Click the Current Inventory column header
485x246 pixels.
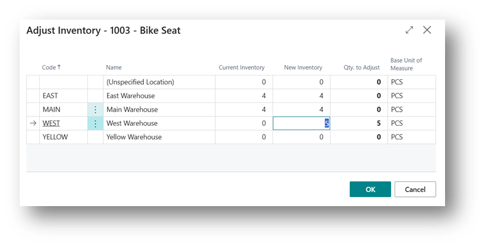point(242,67)
